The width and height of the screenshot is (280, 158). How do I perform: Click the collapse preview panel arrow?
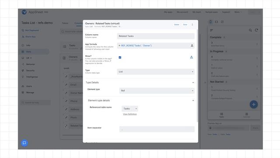[x=205, y=83]
